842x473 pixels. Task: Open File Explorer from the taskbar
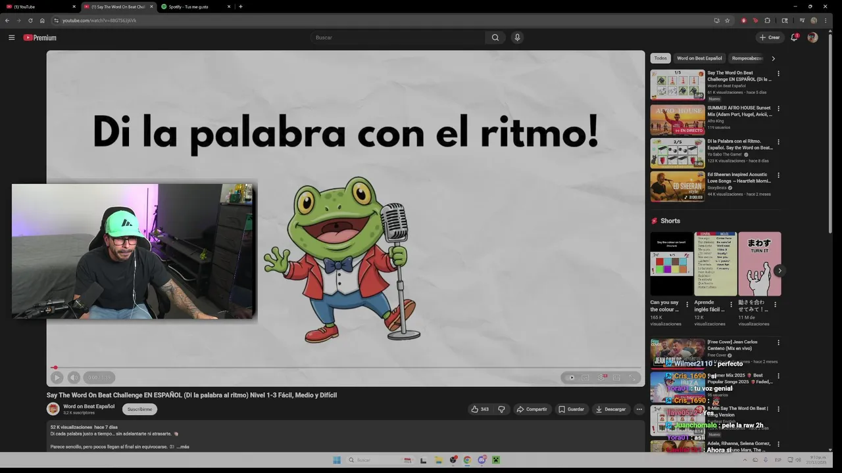click(438, 460)
